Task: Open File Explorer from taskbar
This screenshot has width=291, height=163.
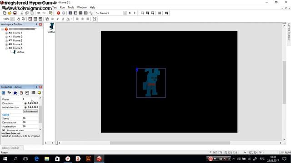Action: [47, 159]
